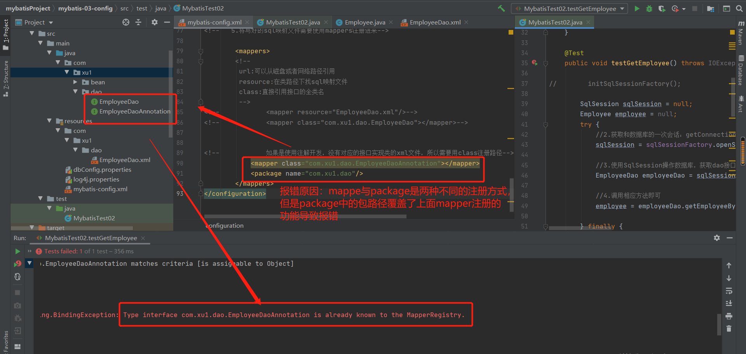Collapse the resources folder node

[x=49, y=121]
